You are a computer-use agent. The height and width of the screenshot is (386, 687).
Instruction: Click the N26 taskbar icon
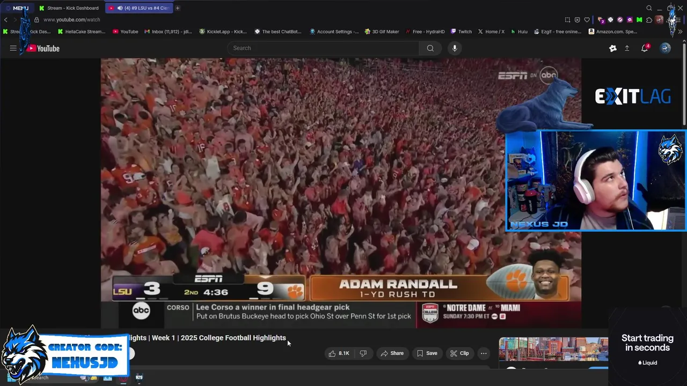pyautogui.click(x=139, y=377)
